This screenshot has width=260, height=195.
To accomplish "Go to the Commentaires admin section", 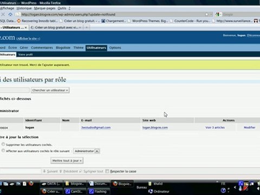I will click(x=42, y=48).
